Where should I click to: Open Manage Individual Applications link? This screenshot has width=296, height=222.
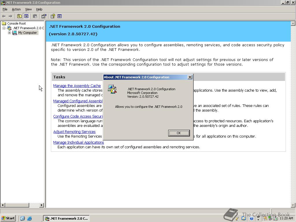tap(79, 142)
